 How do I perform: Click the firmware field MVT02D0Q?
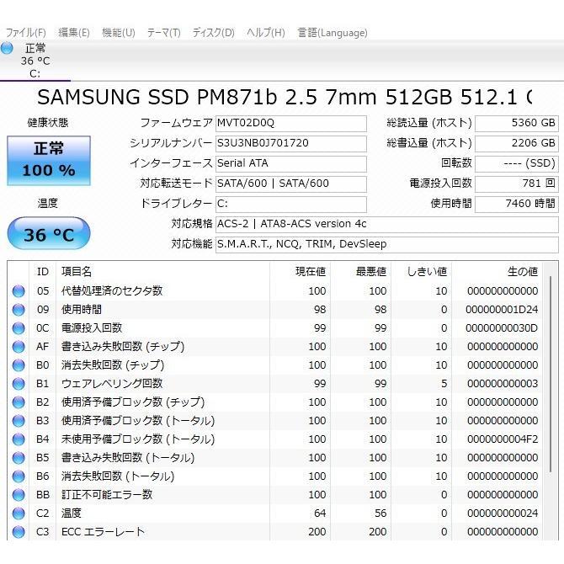[291, 124]
